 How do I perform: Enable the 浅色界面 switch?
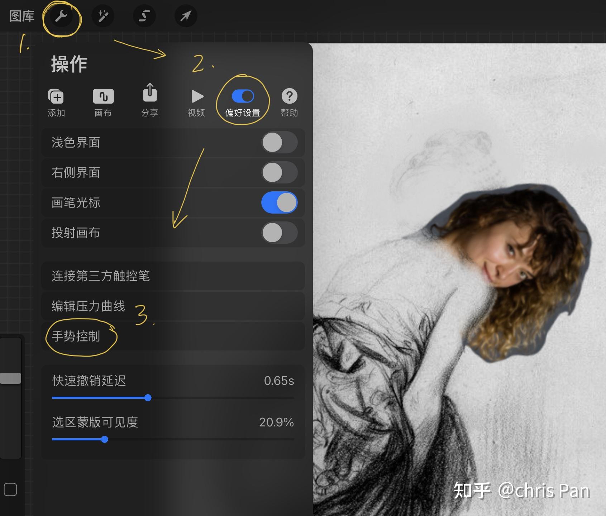pyautogui.click(x=280, y=143)
